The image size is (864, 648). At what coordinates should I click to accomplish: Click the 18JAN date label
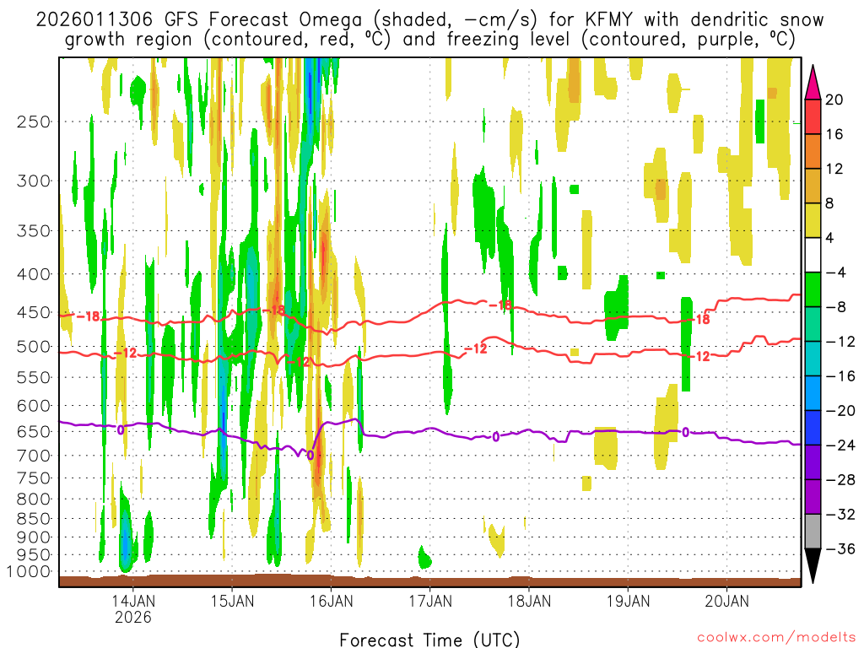[x=529, y=601]
